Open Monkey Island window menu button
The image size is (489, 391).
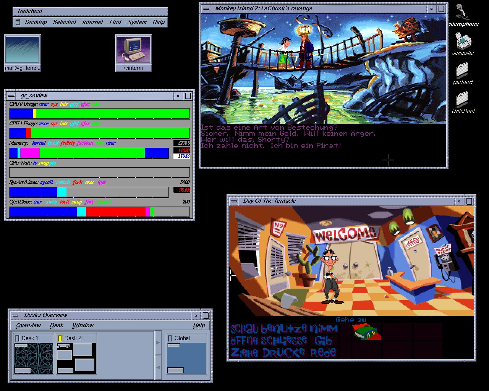(207, 8)
